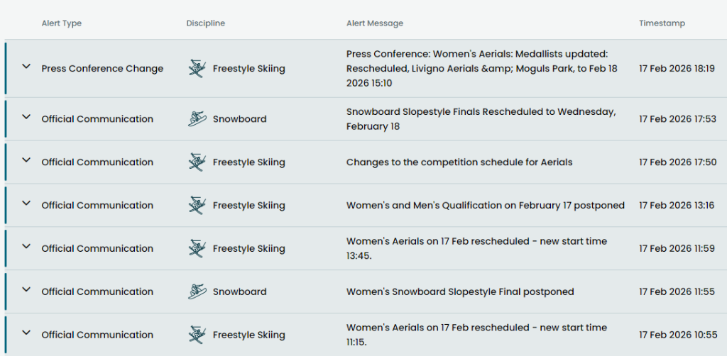Click Snowboard icon for Women's Slopestyle Final postponed

(197, 291)
